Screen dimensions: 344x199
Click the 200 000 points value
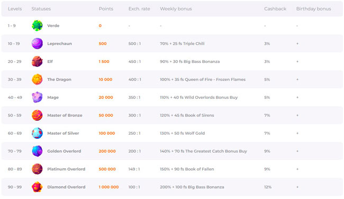point(107,151)
